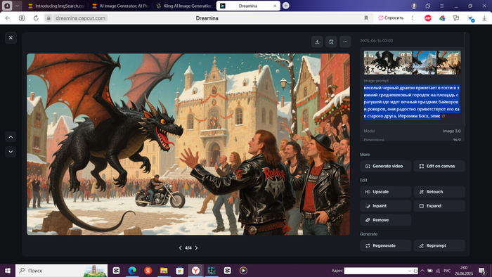Go to the previous image with up chevron
Viewport: 492px width, 277px height.
(x=11, y=137)
